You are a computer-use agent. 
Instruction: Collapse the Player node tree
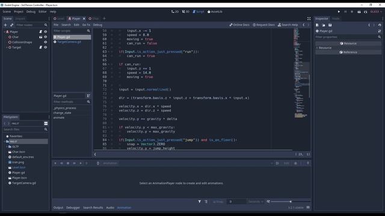[x=4, y=32]
